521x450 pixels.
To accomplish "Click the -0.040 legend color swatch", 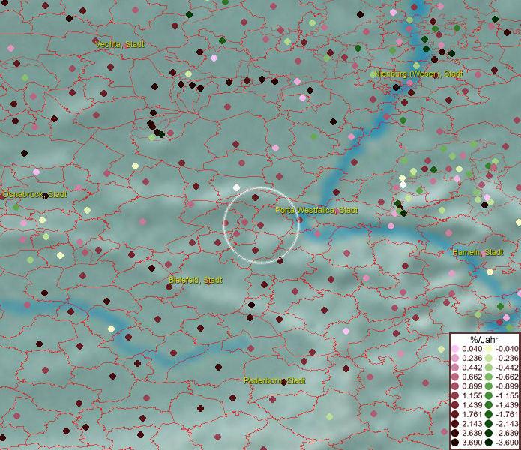I will pyautogui.click(x=489, y=349).
